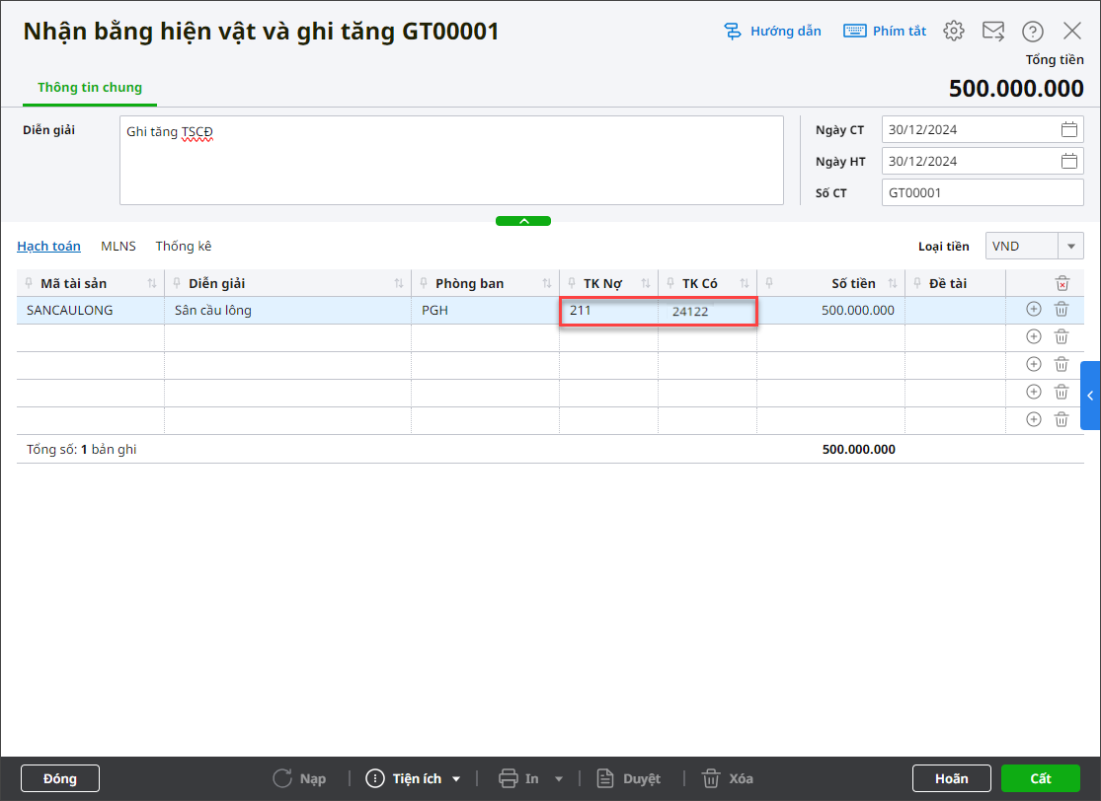The height and width of the screenshot is (801, 1101).
Task: Pin the Mã tài sản column
Action: pyautogui.click(x=29, y=283)
